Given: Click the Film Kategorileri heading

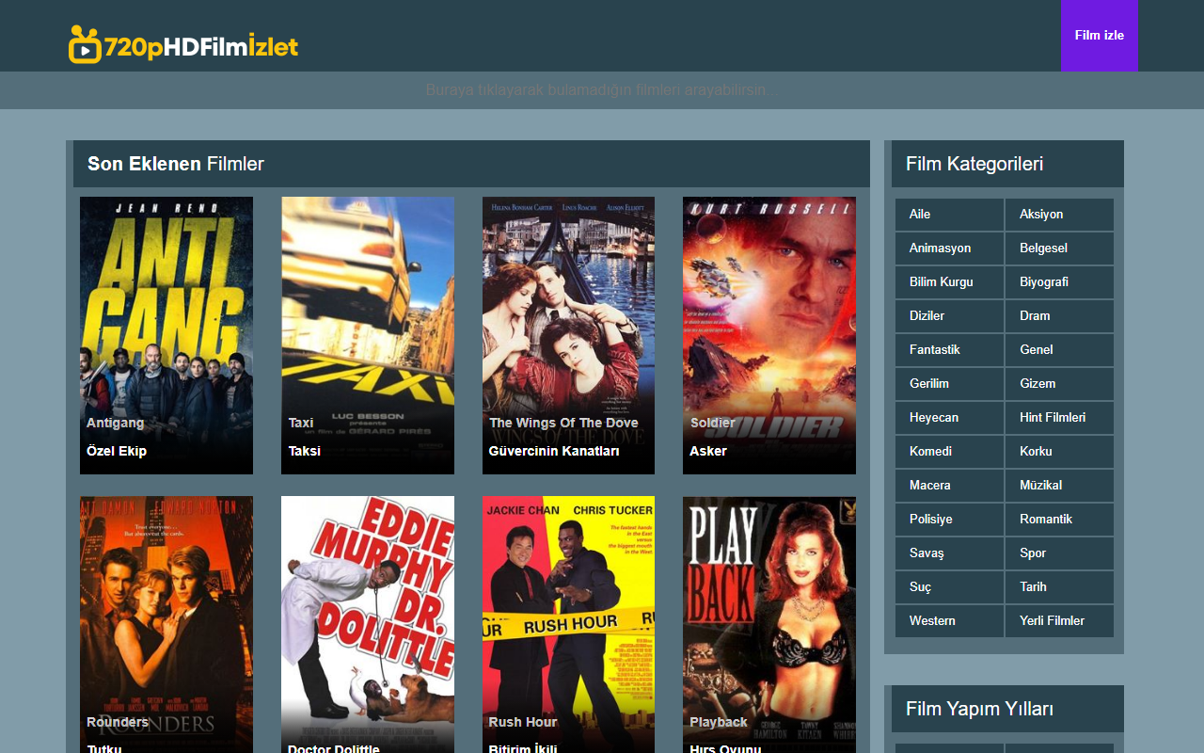Looking at the screenshot, I should click(x=974, y=164).
